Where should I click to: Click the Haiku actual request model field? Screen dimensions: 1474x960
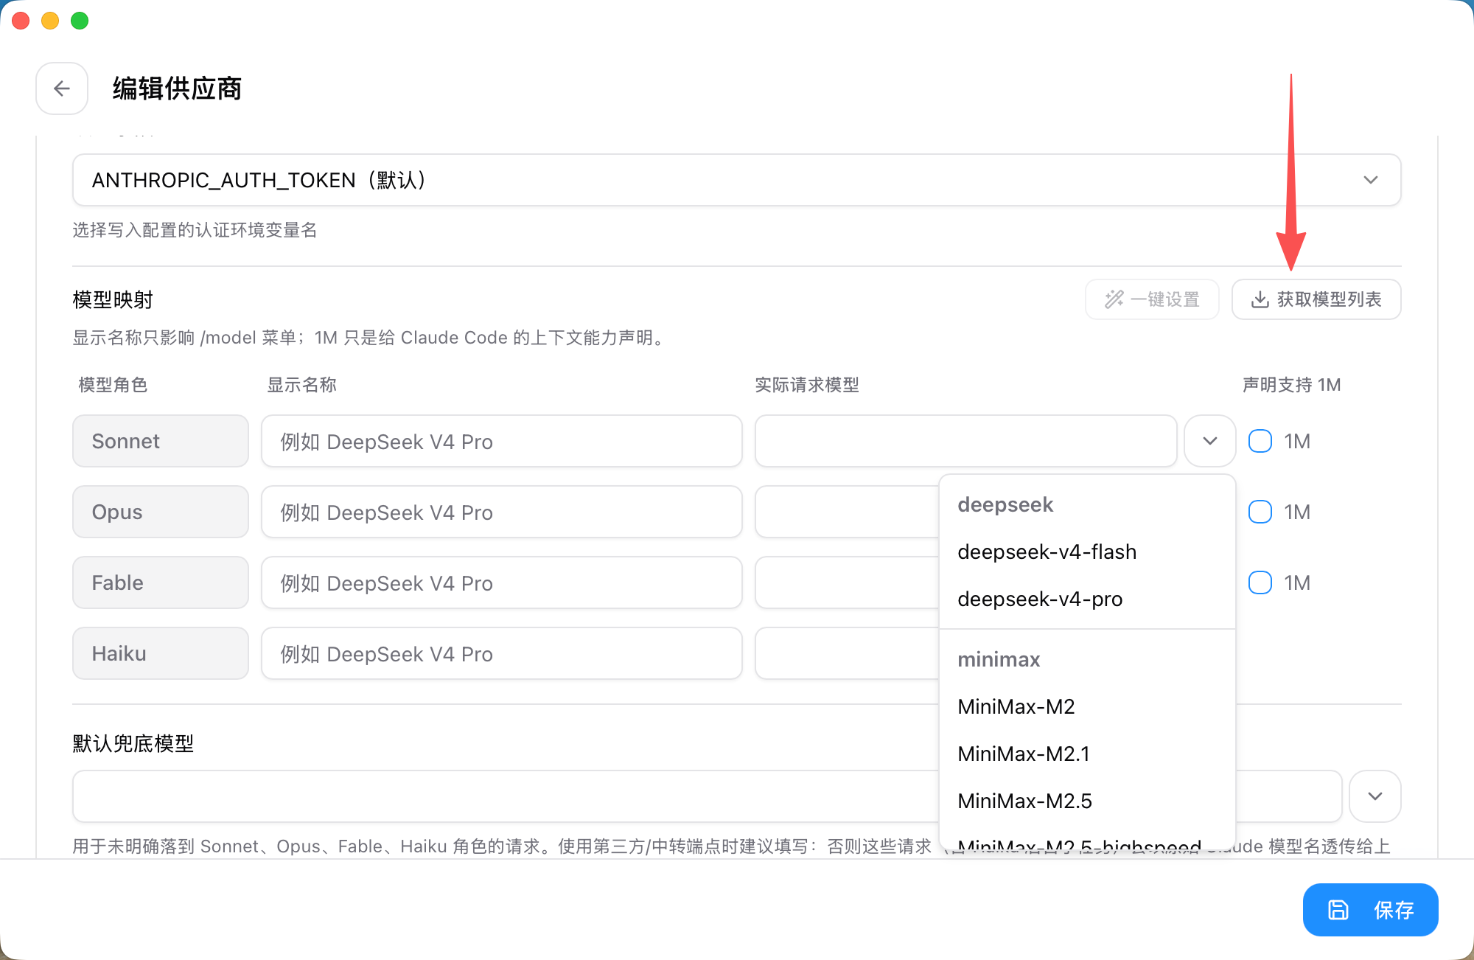(847, 653)
